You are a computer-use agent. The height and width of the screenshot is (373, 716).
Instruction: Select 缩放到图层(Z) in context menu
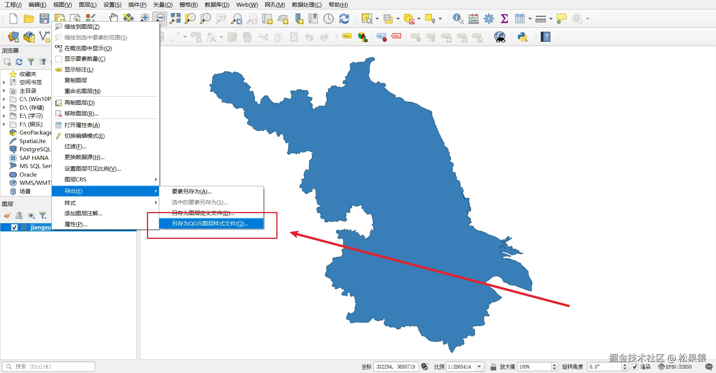point(106,27)
